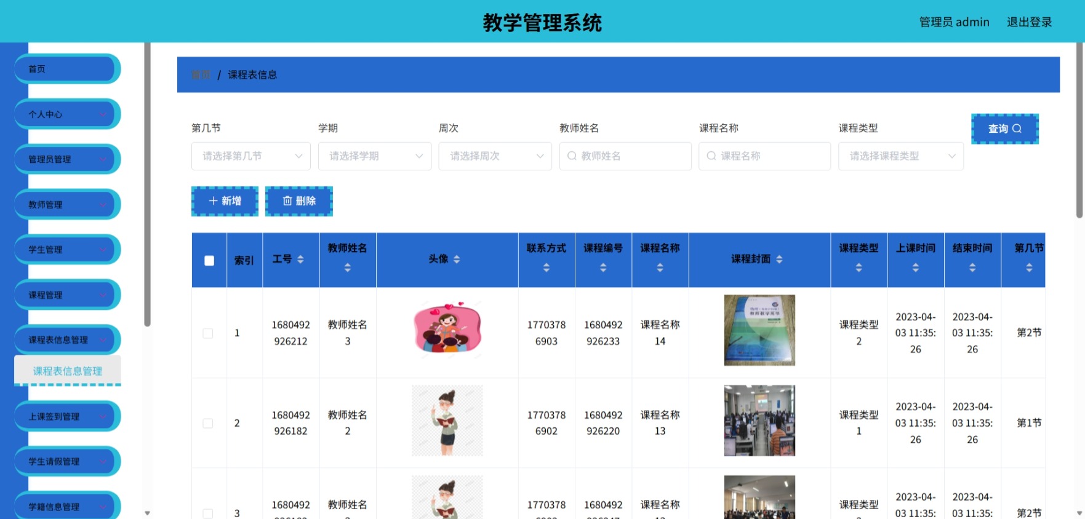Click search icon in 教师姓名 field
Viewport: 1085px width, 519px height.
pos(572,156)
